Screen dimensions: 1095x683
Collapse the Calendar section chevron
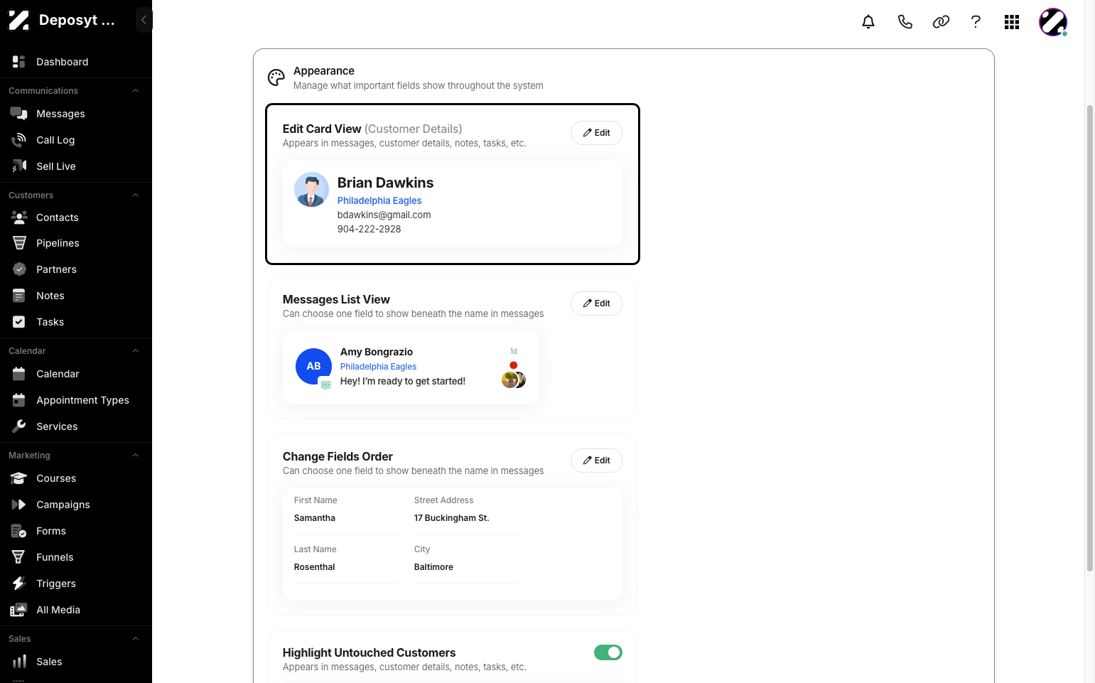[135, 351]
